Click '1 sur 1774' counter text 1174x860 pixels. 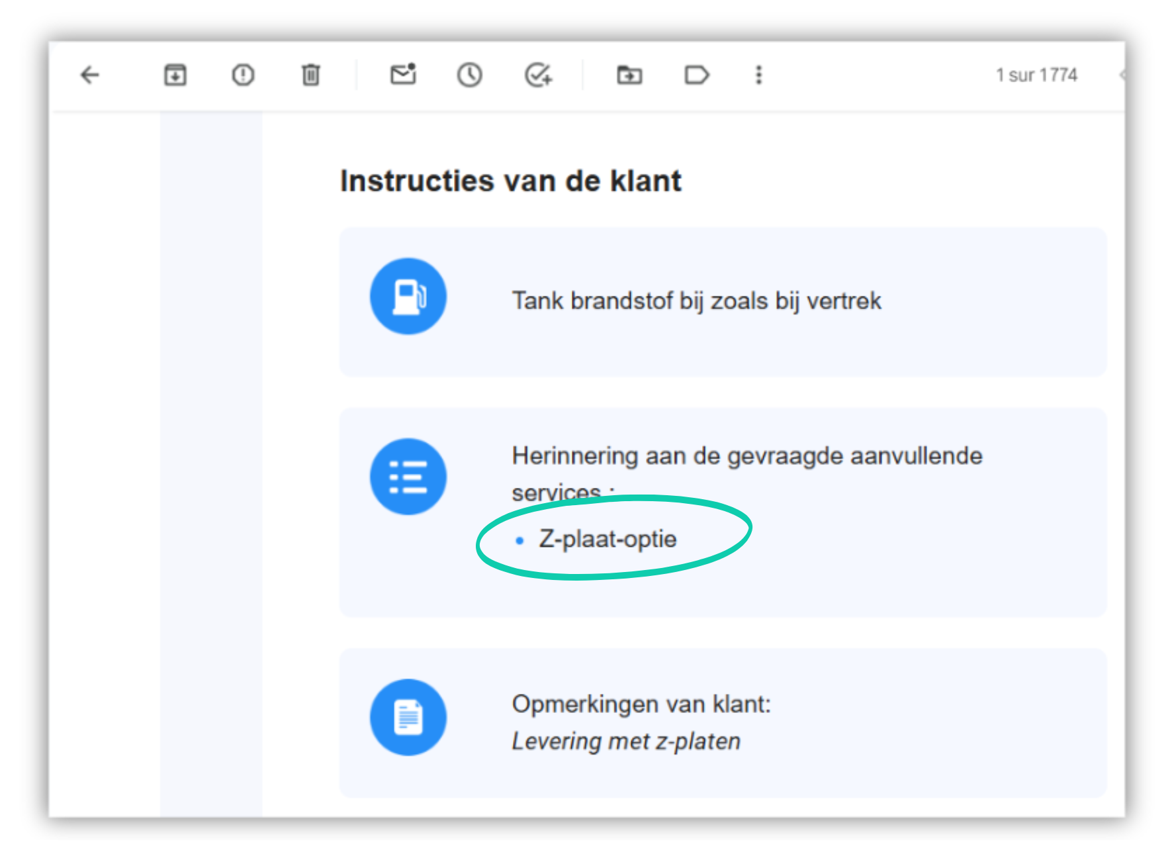(1036, 75)
